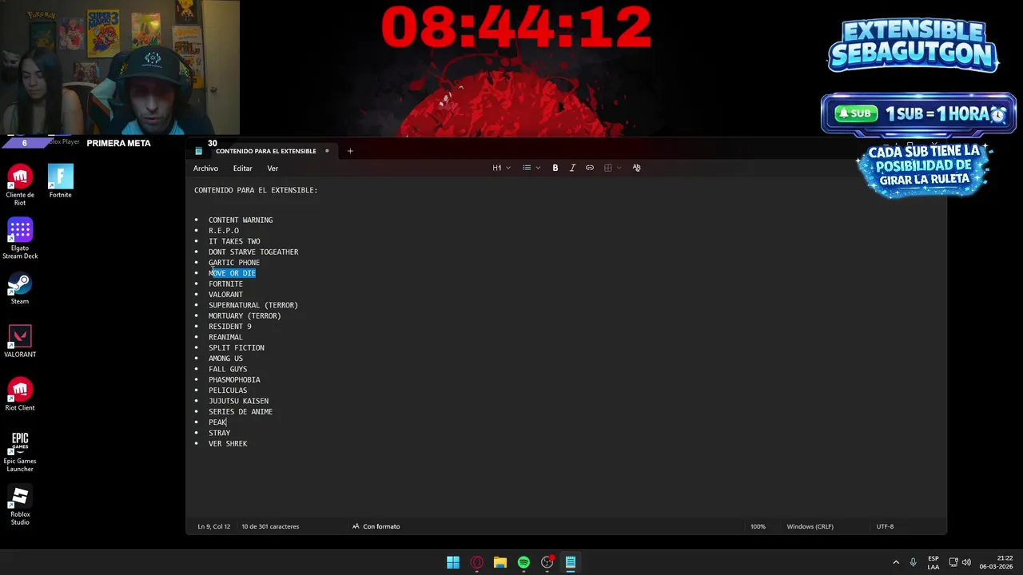The image size is (1023, 575).
Task: Click the UTF-8 encoding entry
Action: [885, 526]
